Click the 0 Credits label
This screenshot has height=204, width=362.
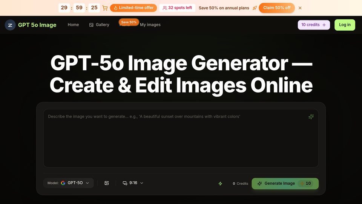click(x=240, y=184)
